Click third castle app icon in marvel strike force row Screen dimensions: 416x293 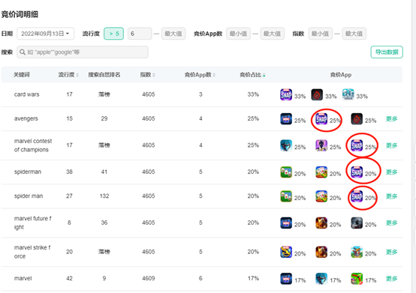pyautogui.click(x=357, y=252)
